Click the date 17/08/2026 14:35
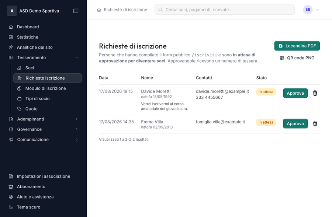This screenshot has width=332, height=217. (116, 122)
